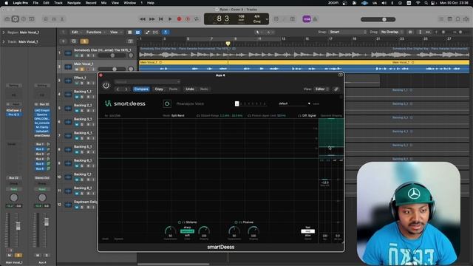Click the Main Vocal_1 yellow region header
The image size is (473, 266).
point(304,62)
